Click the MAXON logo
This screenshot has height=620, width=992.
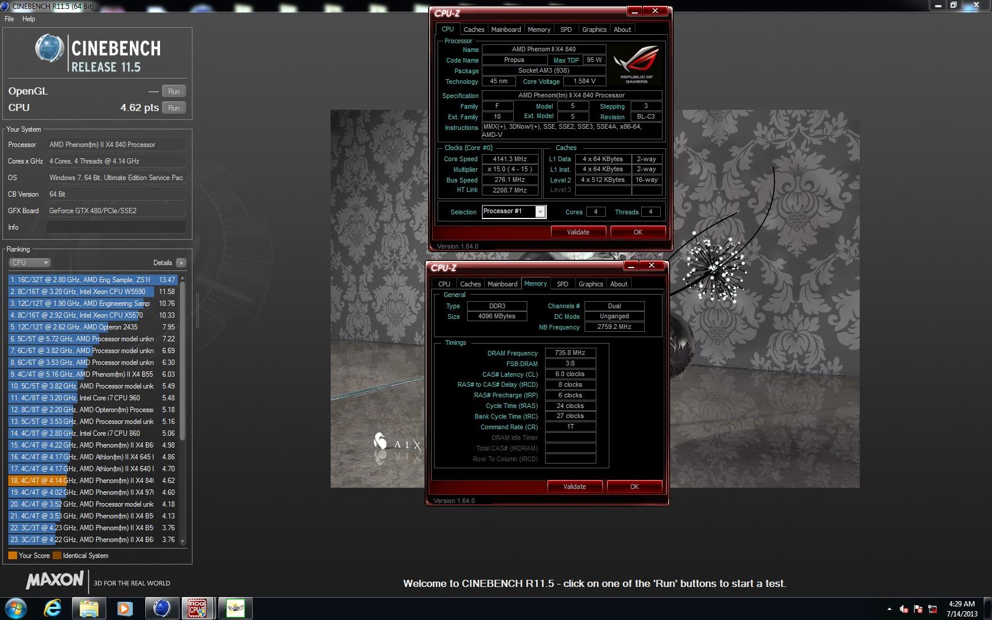pyautogui.click(x=55, y=580)
